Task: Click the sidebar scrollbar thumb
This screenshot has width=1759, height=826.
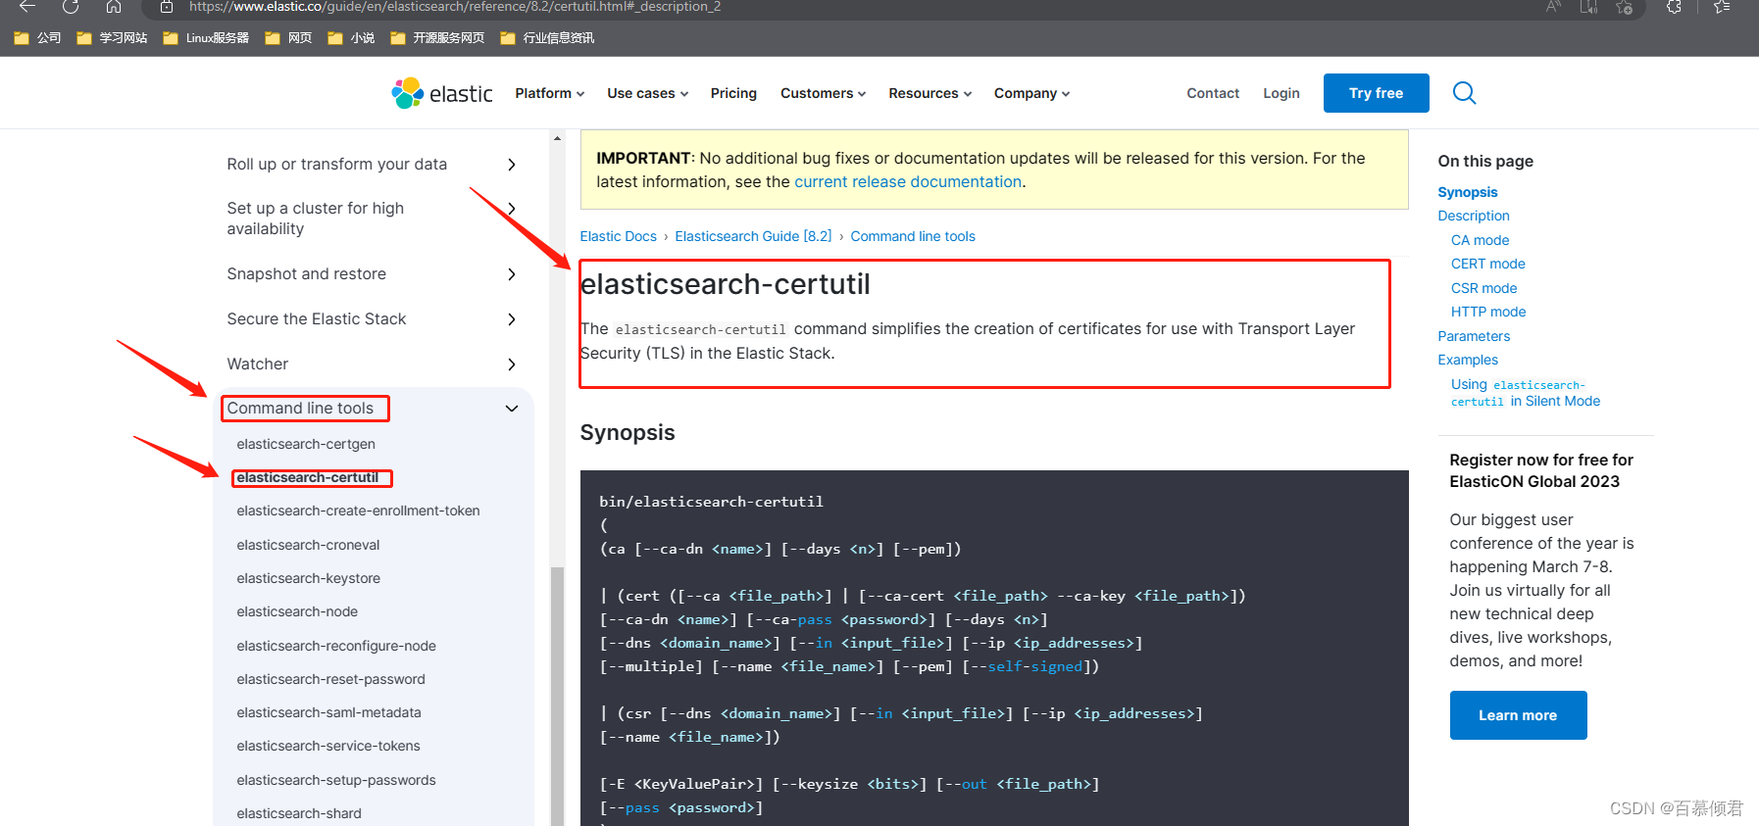Action: (557, 696)
